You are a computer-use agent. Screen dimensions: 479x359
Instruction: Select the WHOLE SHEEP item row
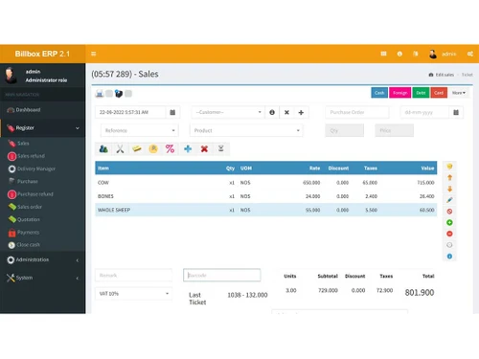[x=266, y=210]
